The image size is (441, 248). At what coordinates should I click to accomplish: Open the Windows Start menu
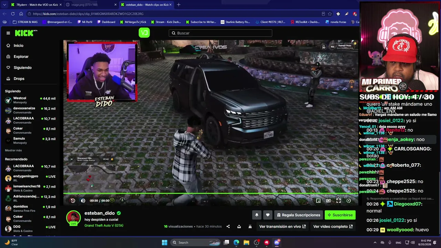[x=164, y=242]
